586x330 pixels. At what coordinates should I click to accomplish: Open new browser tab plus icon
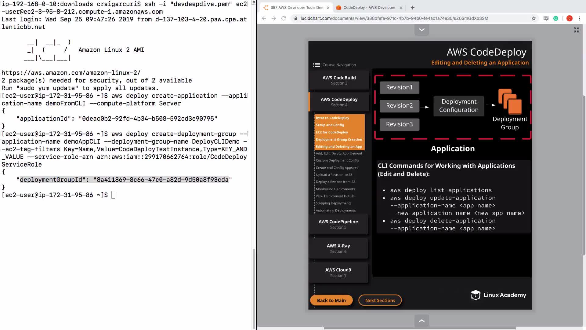tap(413, 8)
